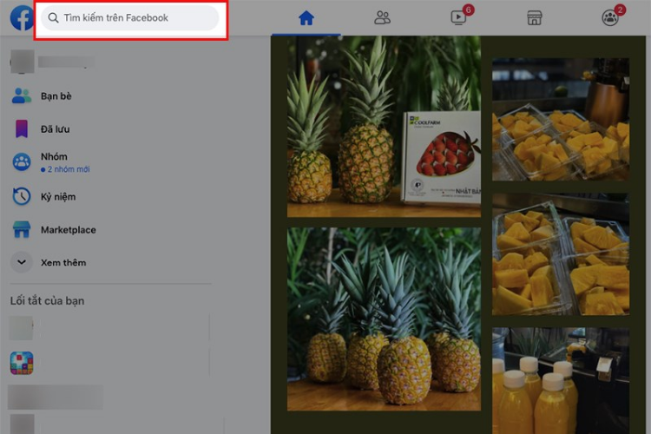Open Bạn bè in sidebar
This screenshot has width=651, height=434.
tap(56, 96)
